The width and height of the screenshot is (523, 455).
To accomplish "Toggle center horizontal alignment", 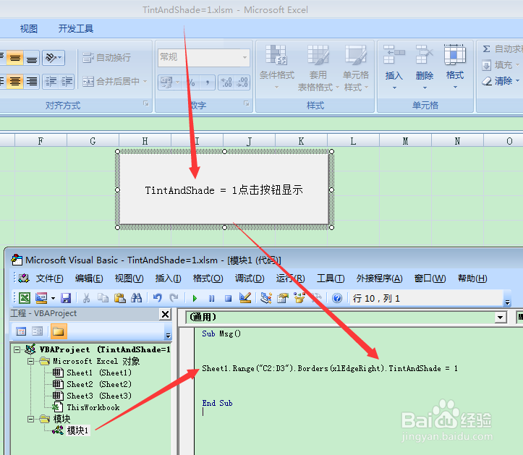I will point(14,82).
